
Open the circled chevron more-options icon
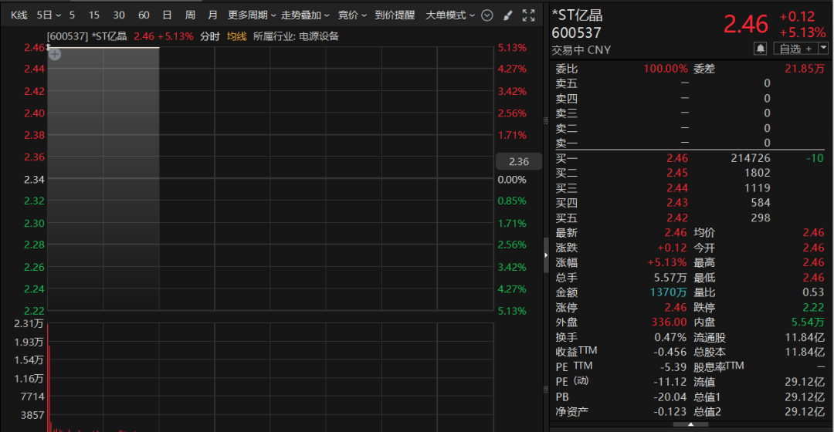point(486,15)
